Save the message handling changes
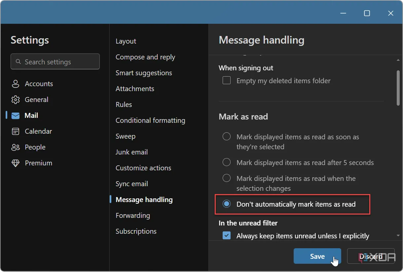The height and width of the screenshot is (272, 403). 317,256
